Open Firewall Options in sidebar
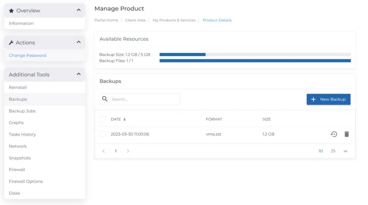Viewport: 368px width, 205px height. [x=26, y=181]
